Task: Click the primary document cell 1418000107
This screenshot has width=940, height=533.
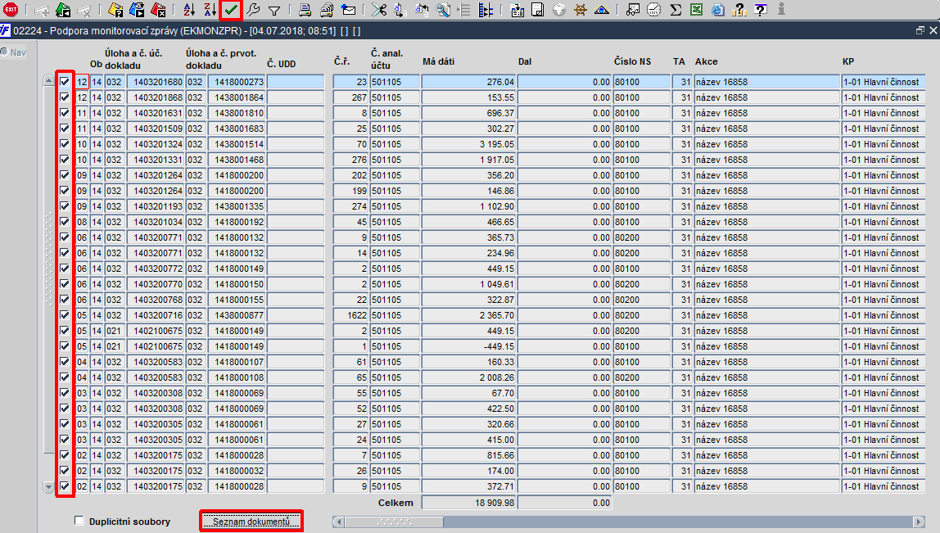Action: pos(236,362)
